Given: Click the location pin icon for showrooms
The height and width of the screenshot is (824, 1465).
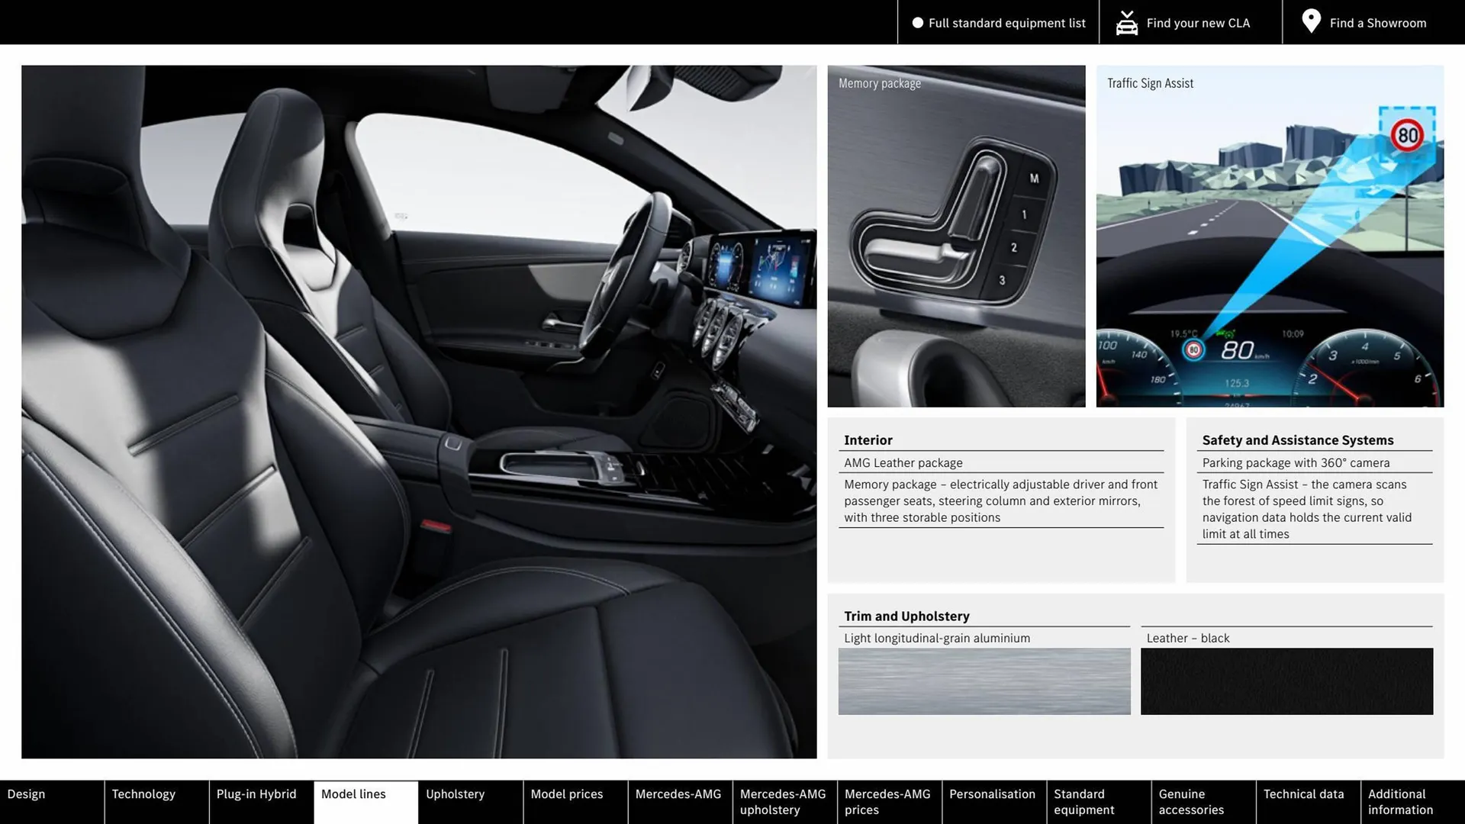Looking at the screenshot, I should click(x=1310, y=21).
